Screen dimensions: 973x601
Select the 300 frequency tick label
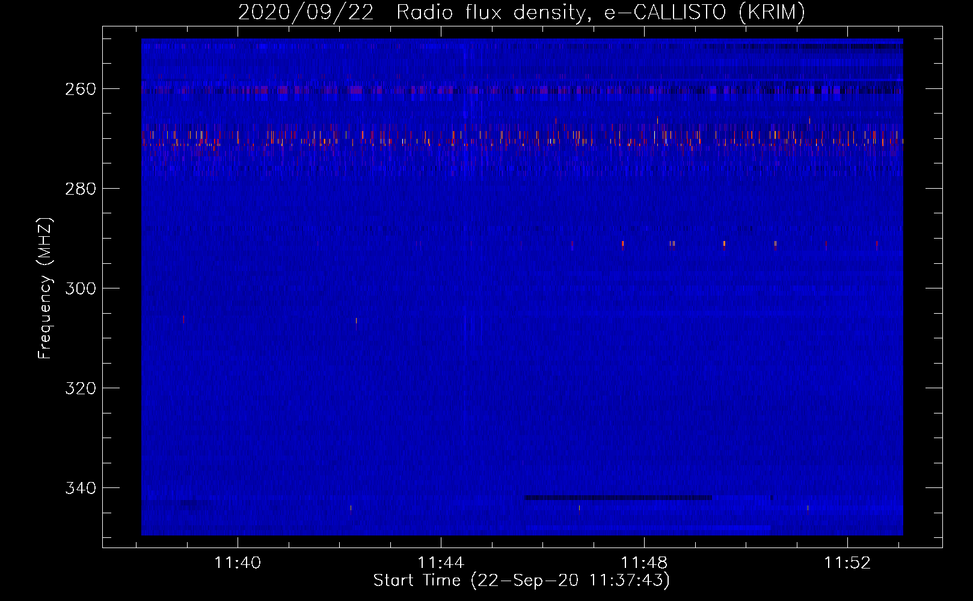pos(80,288)
